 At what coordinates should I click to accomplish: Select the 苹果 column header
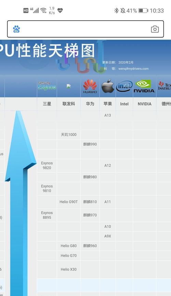[108, 104]
